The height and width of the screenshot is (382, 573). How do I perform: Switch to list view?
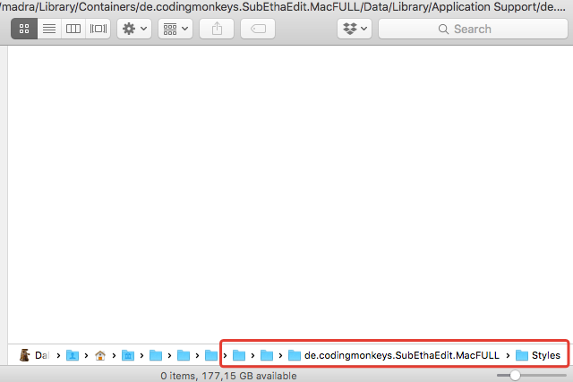pos(49,29)
